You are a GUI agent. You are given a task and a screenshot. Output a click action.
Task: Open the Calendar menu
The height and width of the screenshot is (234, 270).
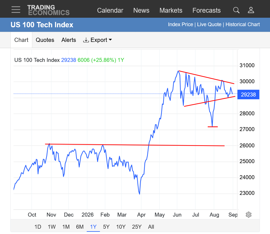[110, 10]
